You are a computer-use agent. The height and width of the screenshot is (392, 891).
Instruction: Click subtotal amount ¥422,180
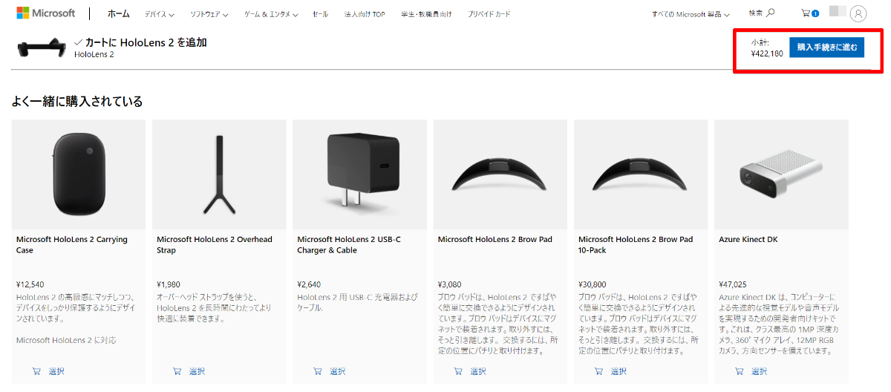coord(767,53)
